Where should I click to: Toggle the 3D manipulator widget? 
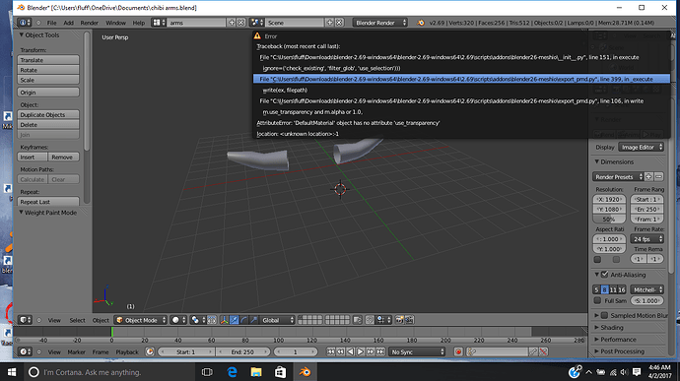pos(225,320)
